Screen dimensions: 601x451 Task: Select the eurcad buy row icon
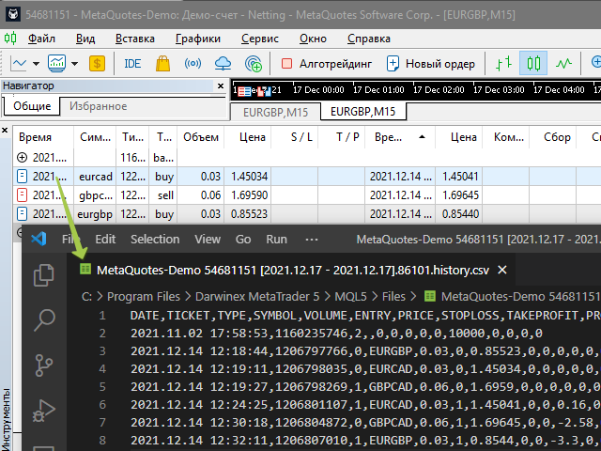(x=23, y=176)
